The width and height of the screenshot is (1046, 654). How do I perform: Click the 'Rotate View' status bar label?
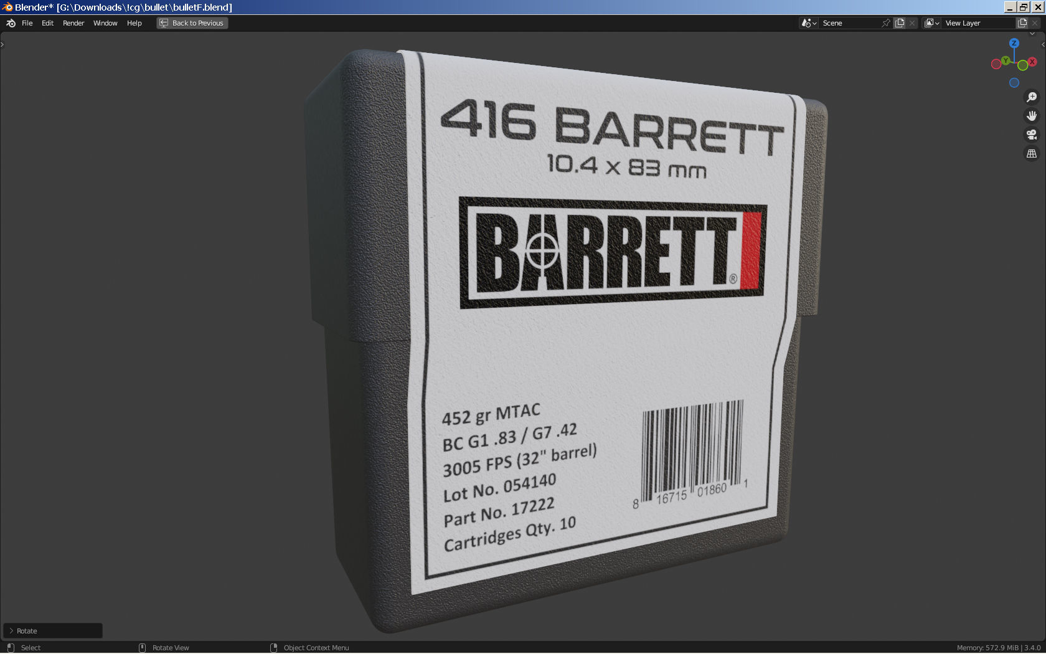coord(171,648)
